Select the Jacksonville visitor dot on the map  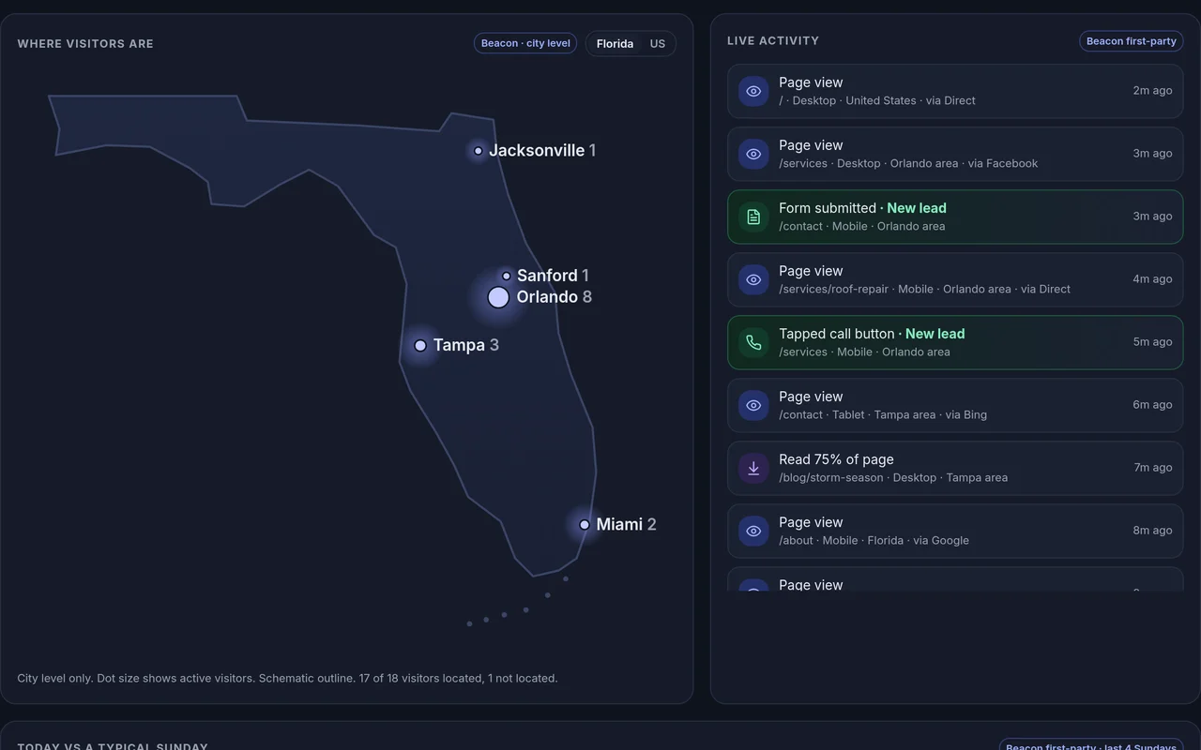click(x=479, y=151)
